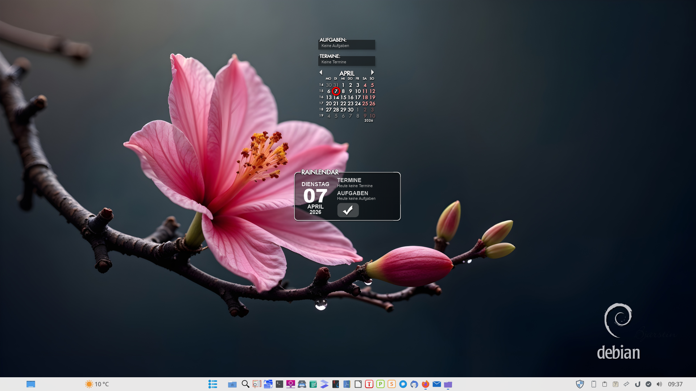
Task: Click the APRIL month header in the calendar
Action: 347,73
